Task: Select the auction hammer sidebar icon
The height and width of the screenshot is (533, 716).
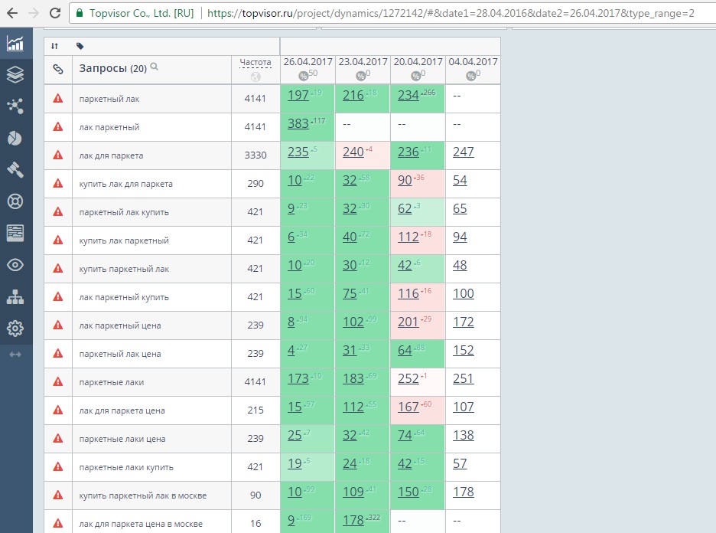Action: [x=15, y=169]
